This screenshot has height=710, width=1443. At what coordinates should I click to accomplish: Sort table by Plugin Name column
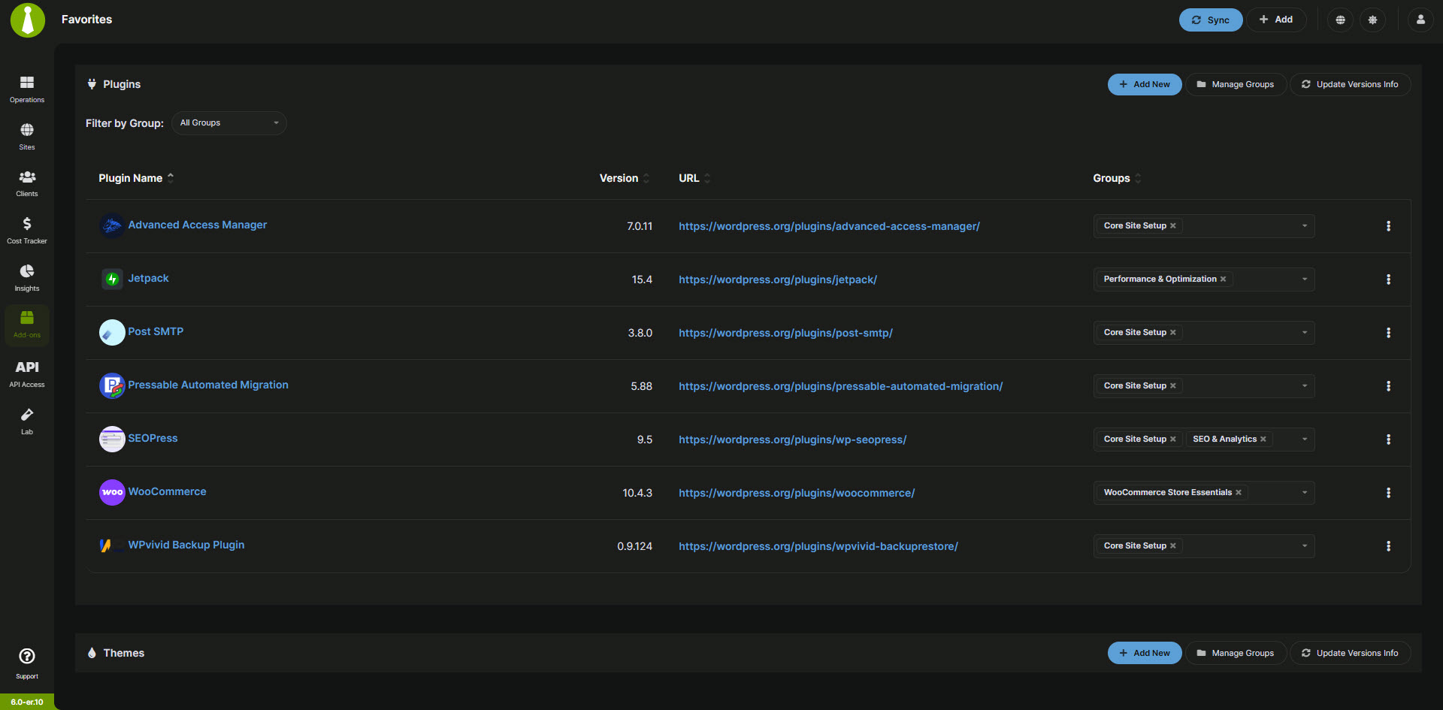coord(136,178)
